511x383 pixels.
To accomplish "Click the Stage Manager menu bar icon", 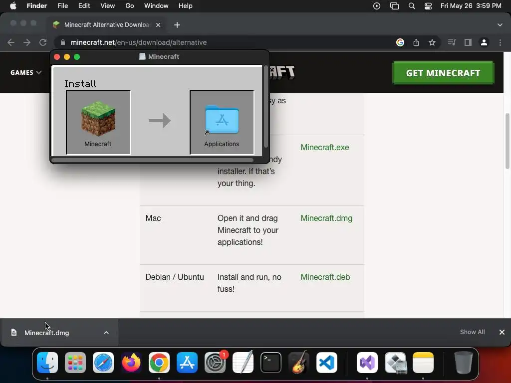I will pyautogui.click(x=394, y=6).
